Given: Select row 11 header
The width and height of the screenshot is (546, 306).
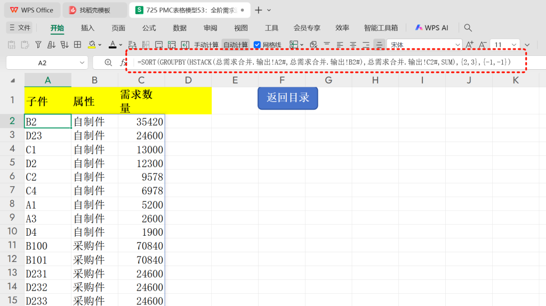Looking at the screenshot, I should (12, 245).
